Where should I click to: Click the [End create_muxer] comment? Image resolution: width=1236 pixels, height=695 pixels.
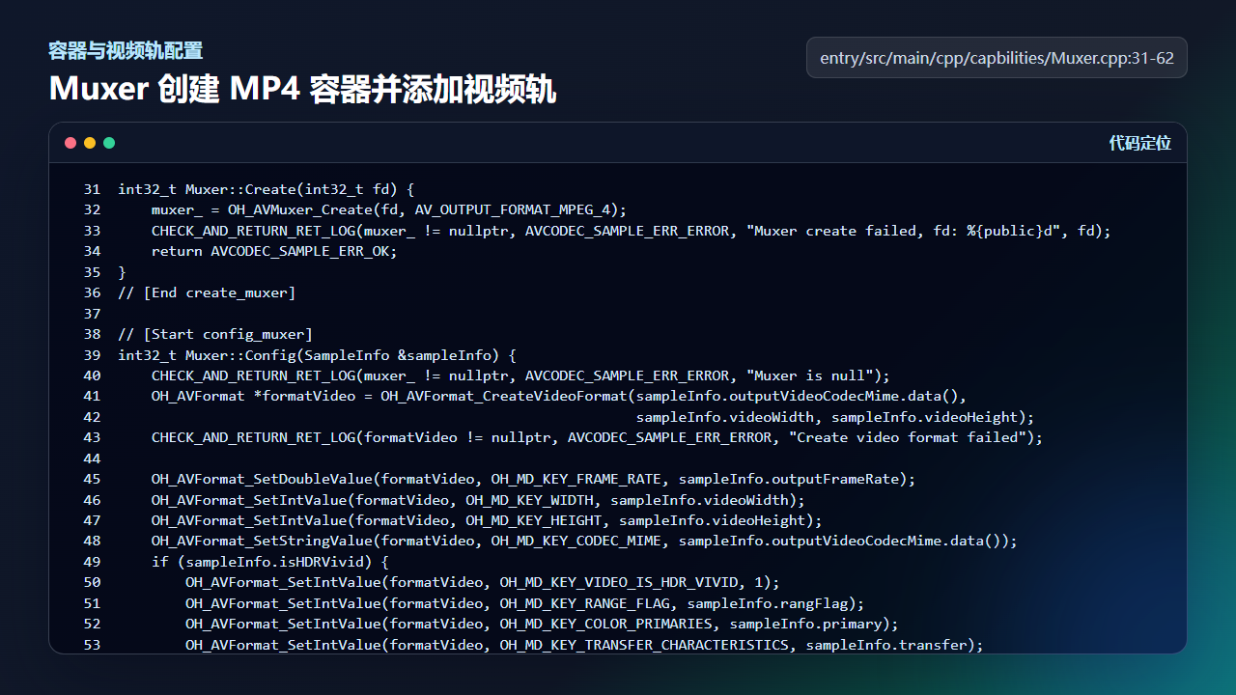coord(207,292)
